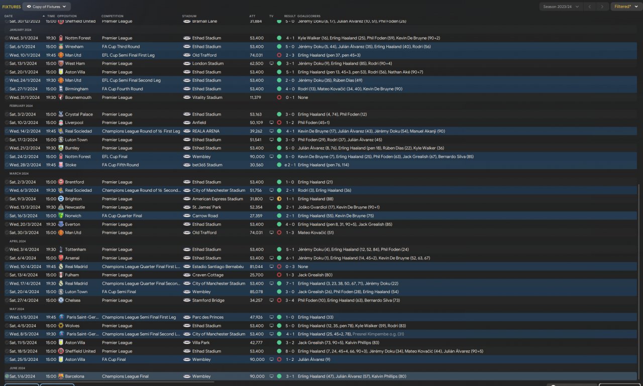Toggle the selection circle for the Chelsea fixture
The width and height of the screenshot is (643, 386).
click(x=7, y=300)
